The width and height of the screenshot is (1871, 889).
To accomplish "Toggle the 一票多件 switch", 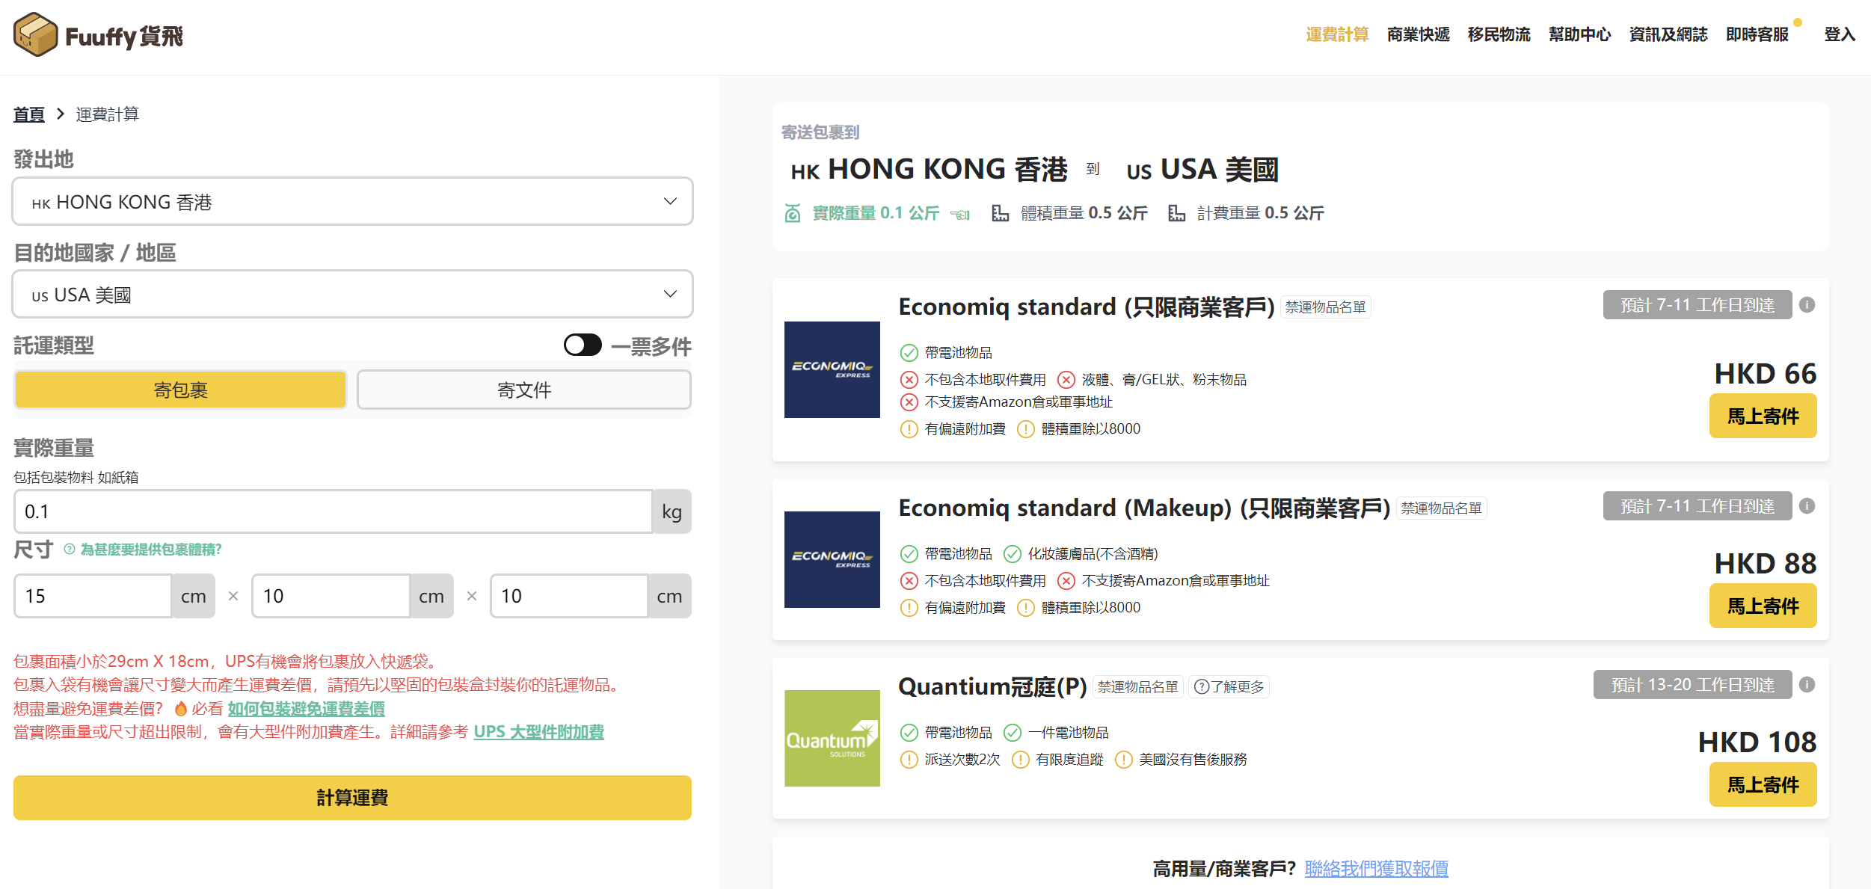I will (x=583, y=345).
